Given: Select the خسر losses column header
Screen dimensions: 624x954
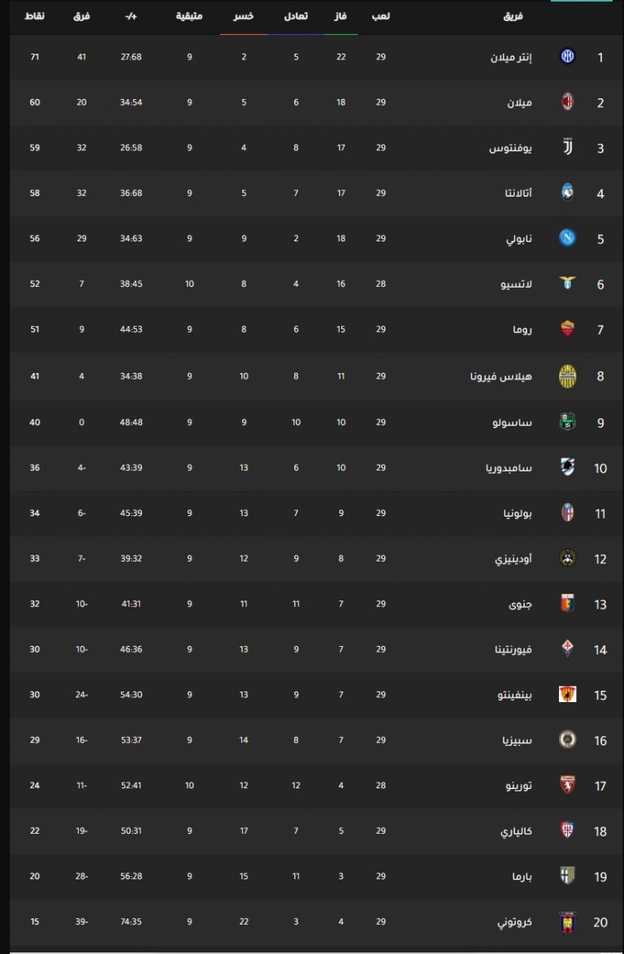Looking at the screenshot, I should point(243,16).
